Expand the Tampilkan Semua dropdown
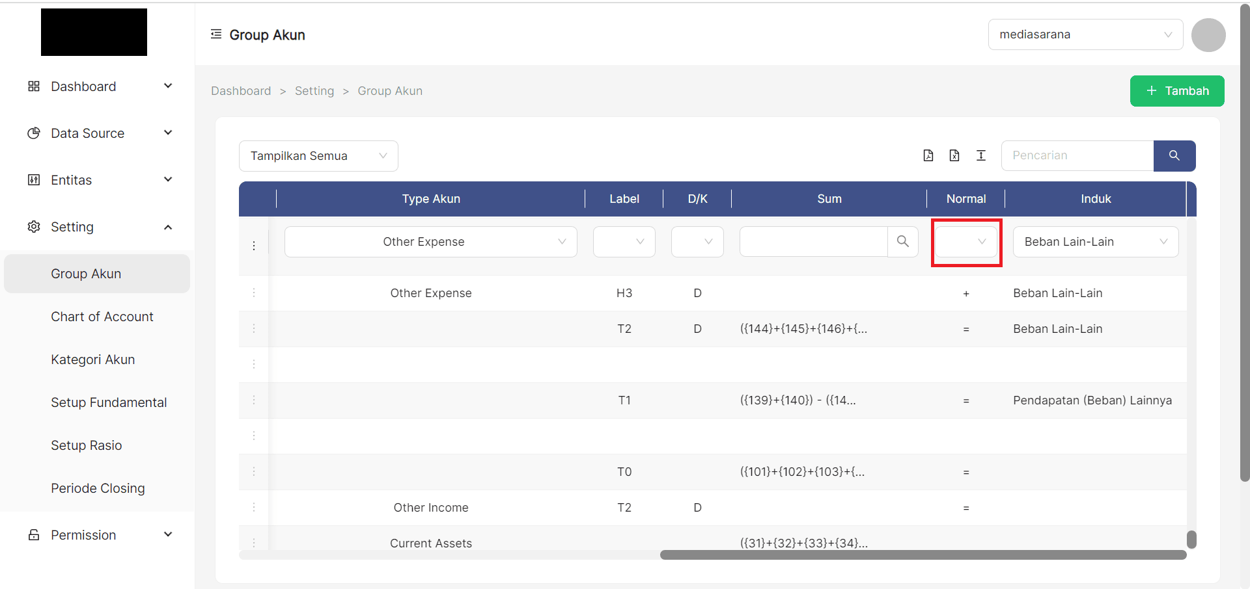The width and height of the screenshot is (1250, 589). [318, 156]
